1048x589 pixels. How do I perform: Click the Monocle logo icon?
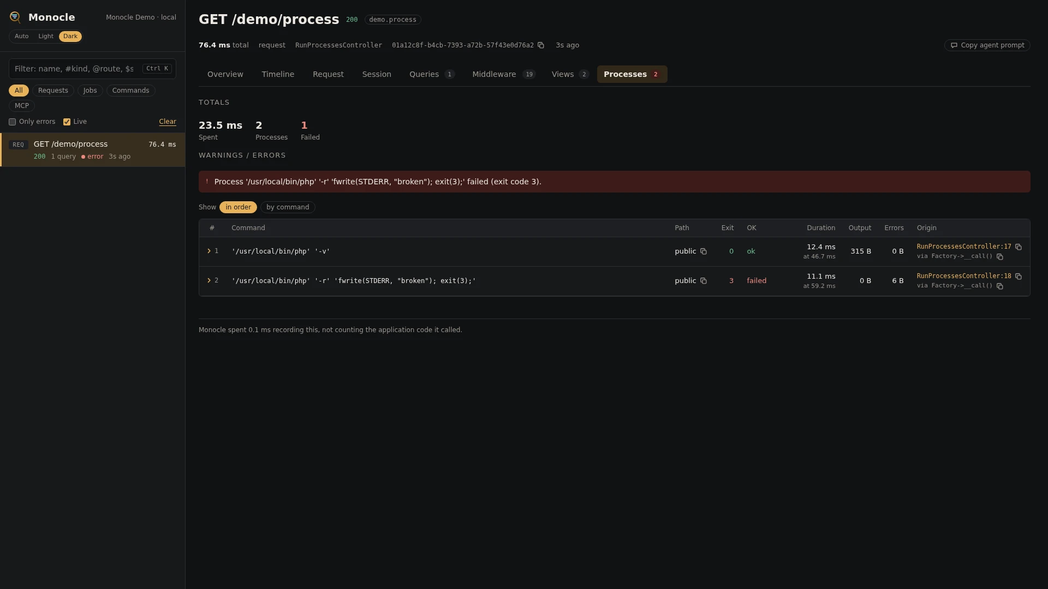15,17
